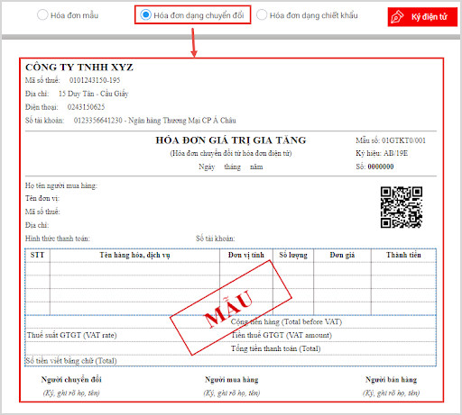Click the 'Đơn vị tính' column header
This screenshot has width=462, height=415.
[x=246, y=255]
